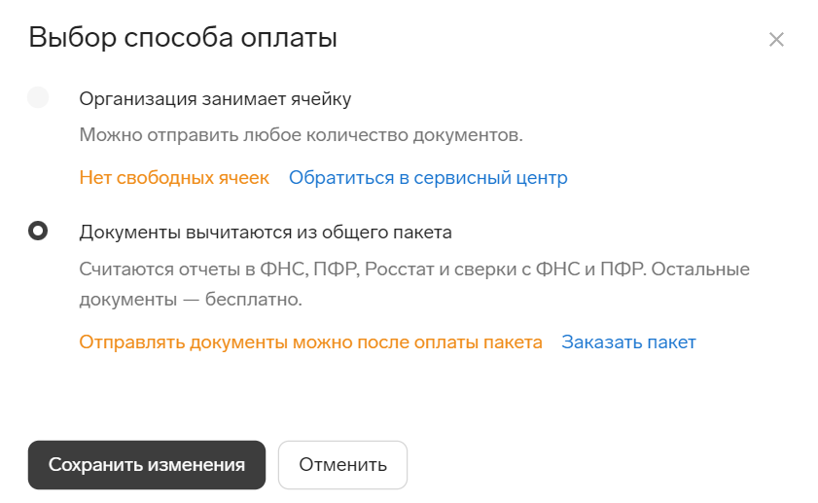The image size is (818, 503).
Task: Click the 'Сохранить изменения' button
Action: (147, 465)
